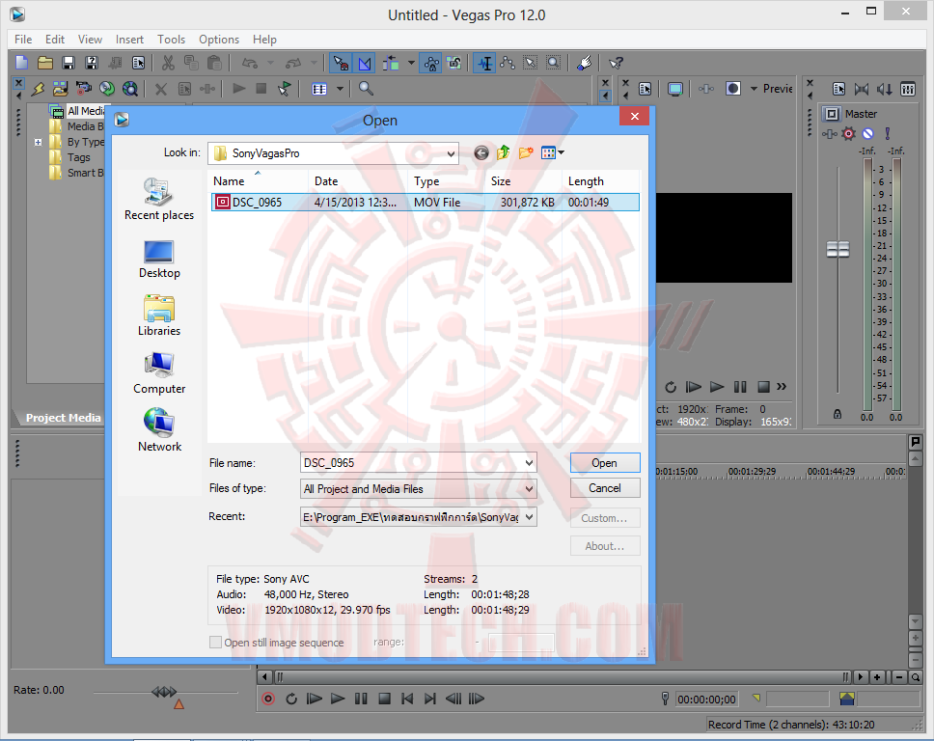The image size is (934, 741).
Task: Click the Stop button in timeline transport
Action: click(x=384, y=699)
